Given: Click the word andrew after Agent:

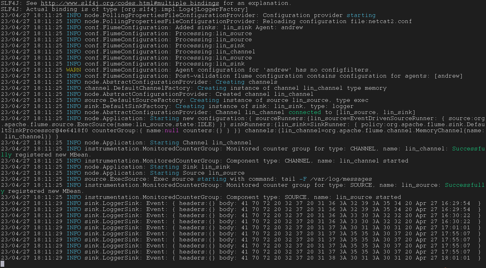Looking at the screenshot, I should tap(292, 28).
